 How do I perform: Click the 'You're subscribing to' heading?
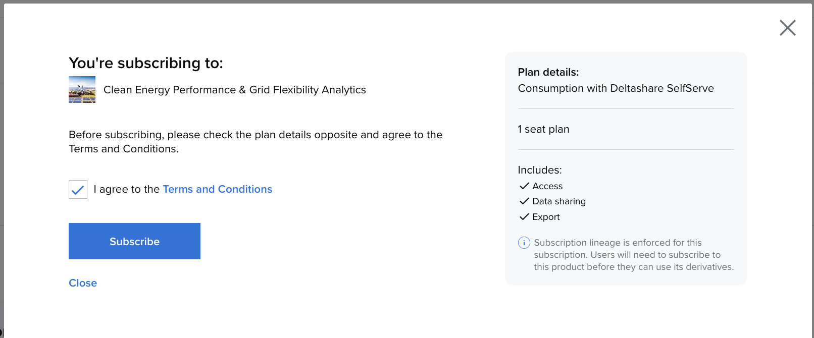(x=146, y=63)
